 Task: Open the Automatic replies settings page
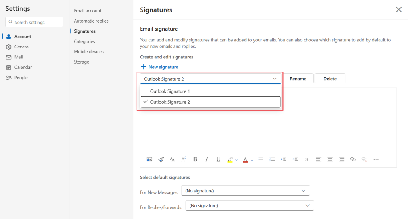click(x=91, y=21)
